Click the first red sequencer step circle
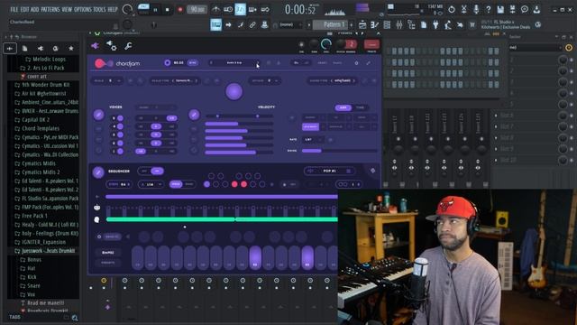The width and height of the screenshot is (577, 325). (234, 184)
